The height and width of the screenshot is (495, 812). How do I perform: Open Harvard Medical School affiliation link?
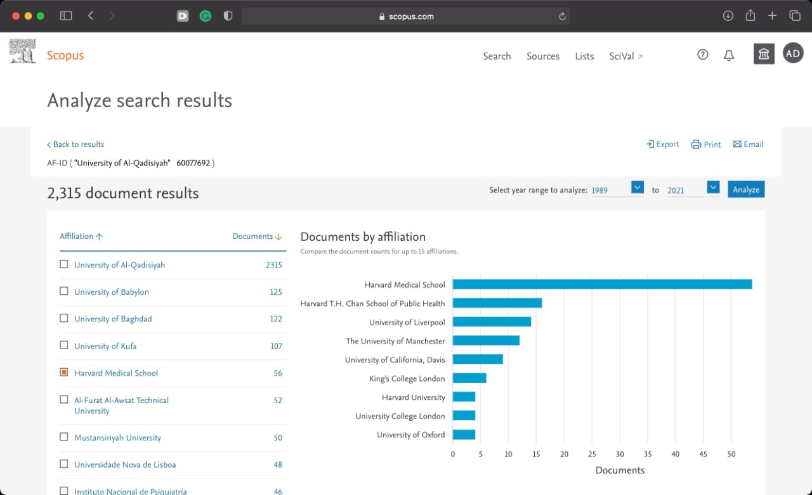point(116,373)
